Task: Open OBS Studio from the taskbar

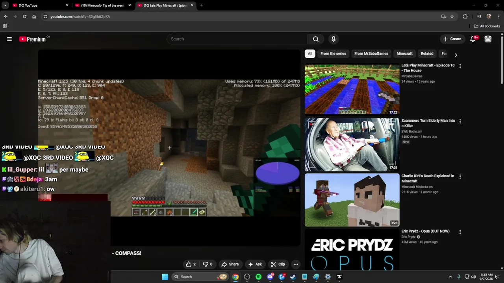Action: click(x=247, y=277)
